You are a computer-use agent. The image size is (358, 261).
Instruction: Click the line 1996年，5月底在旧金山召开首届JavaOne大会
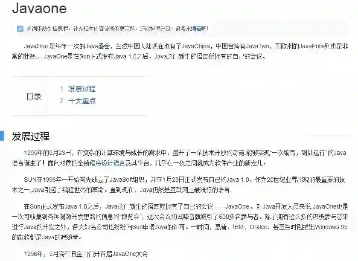86,254
